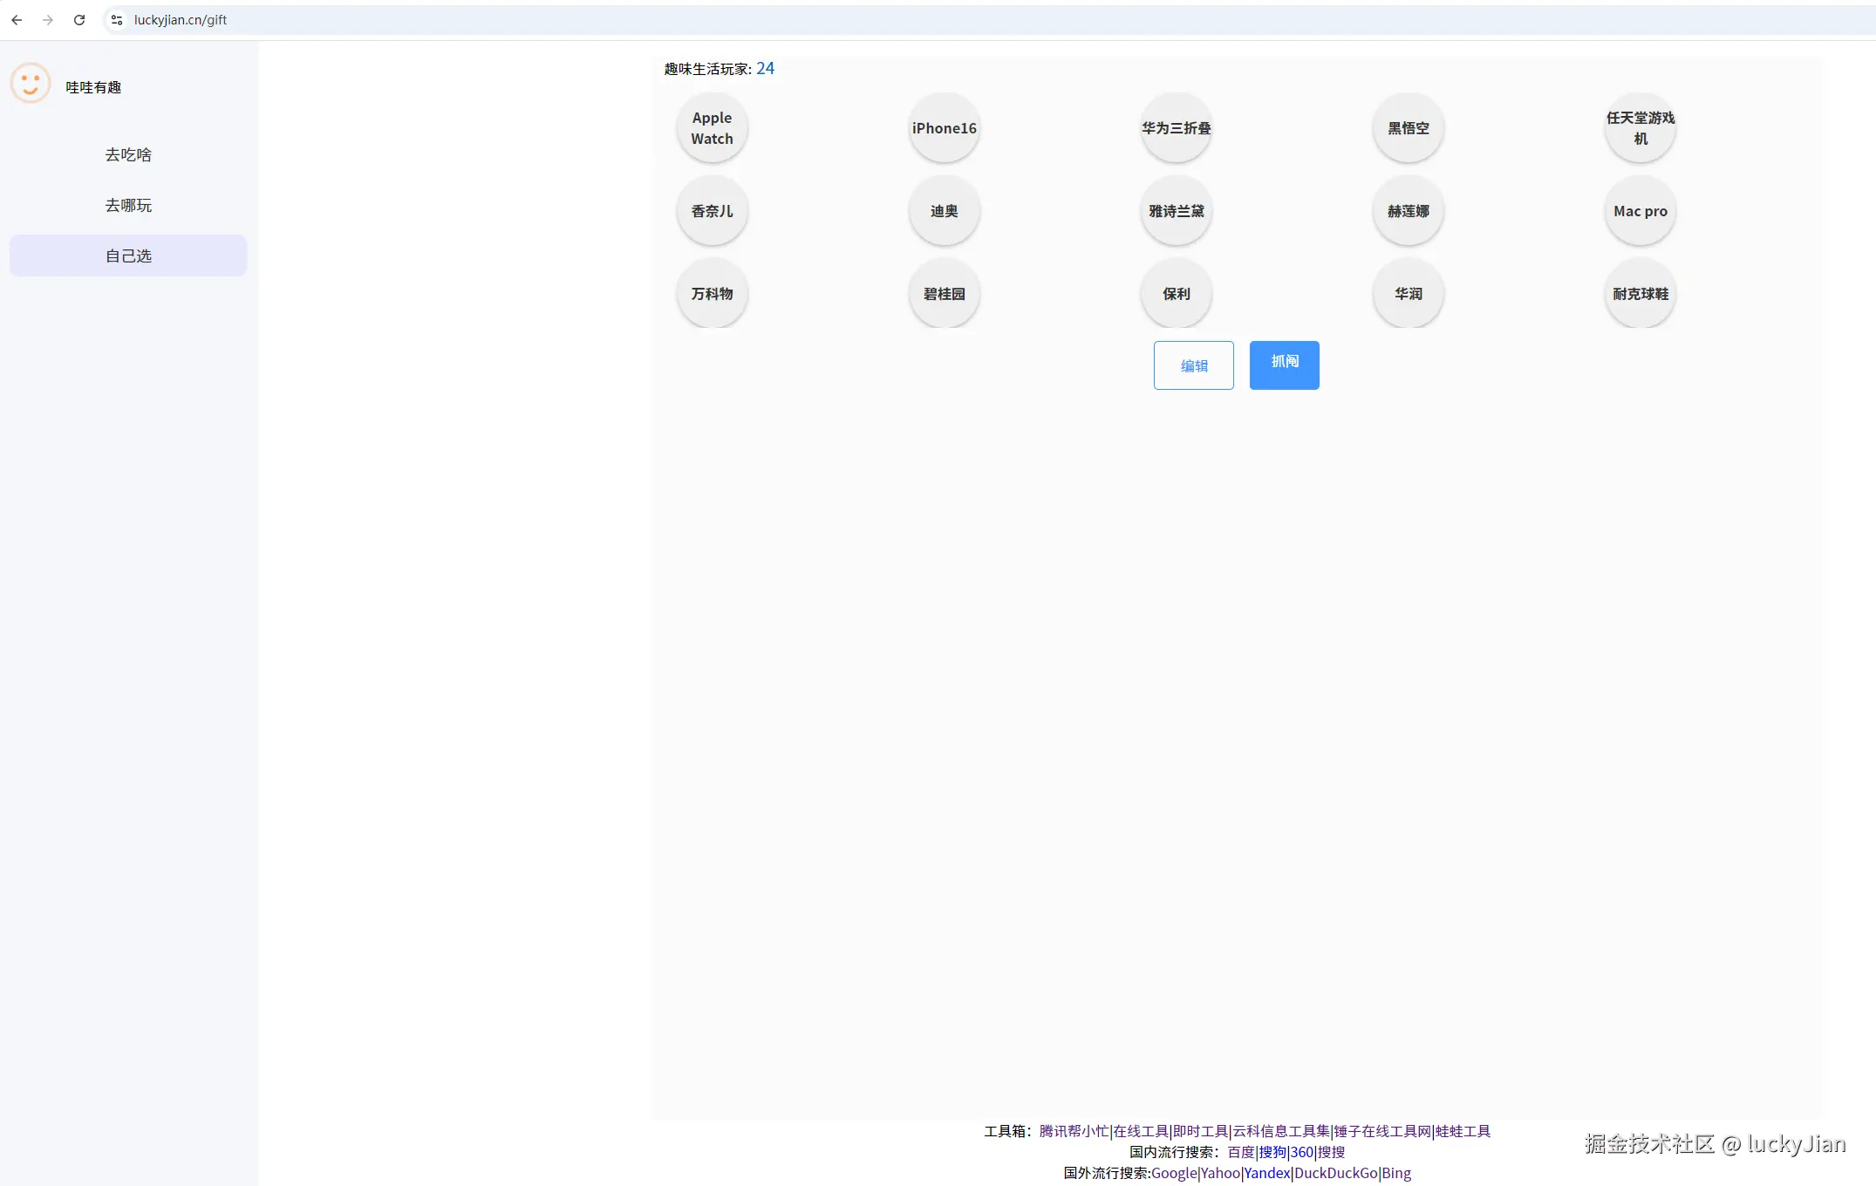
Task: Select the iPhone16 gift bubble
Action: pos(944,128)
